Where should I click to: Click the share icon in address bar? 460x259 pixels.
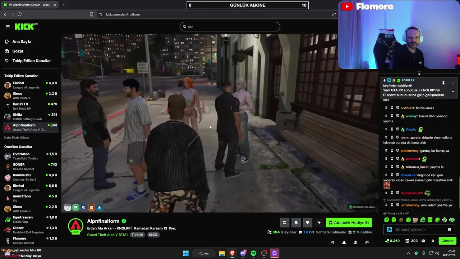pos(334,14)
